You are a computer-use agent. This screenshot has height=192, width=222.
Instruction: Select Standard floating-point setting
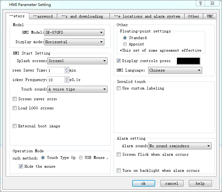pyautogui.click(x=125, y=38)
